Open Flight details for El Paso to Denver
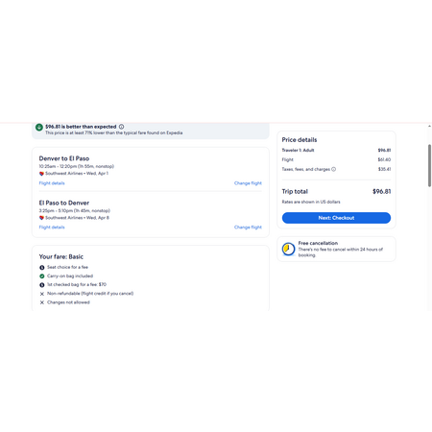 [x=52, y=228]
